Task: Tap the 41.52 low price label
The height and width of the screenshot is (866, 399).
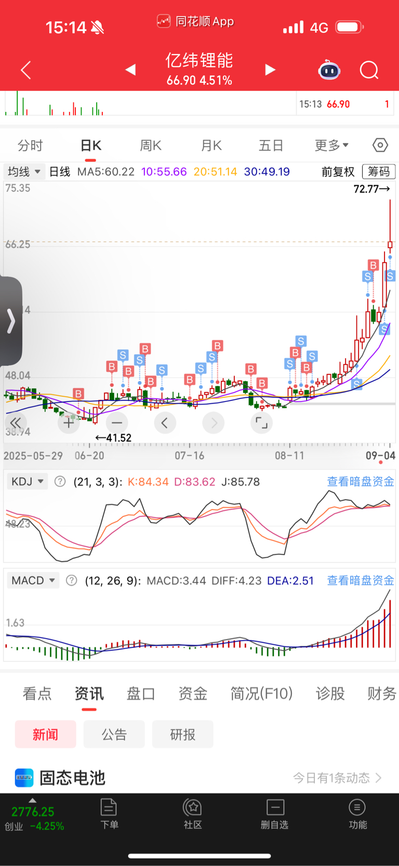Action: point(113,438)
